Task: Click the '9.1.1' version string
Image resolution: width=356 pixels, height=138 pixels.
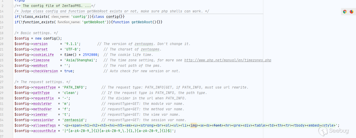Action: pos(72,44)
